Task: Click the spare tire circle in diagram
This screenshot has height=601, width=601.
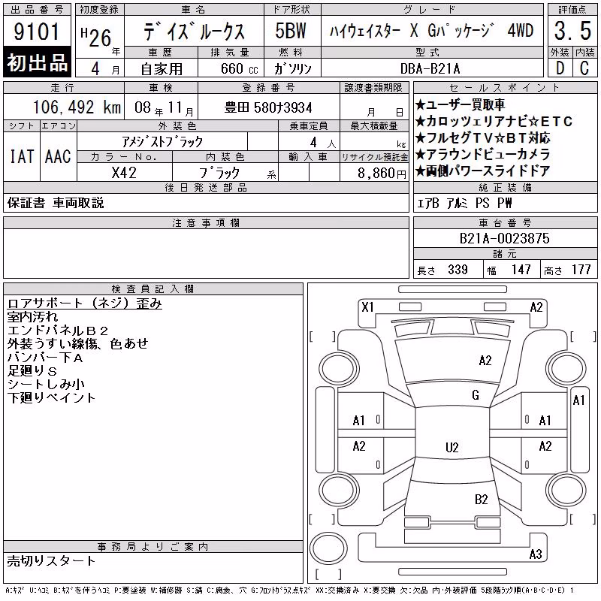Action: coord(328,548)
